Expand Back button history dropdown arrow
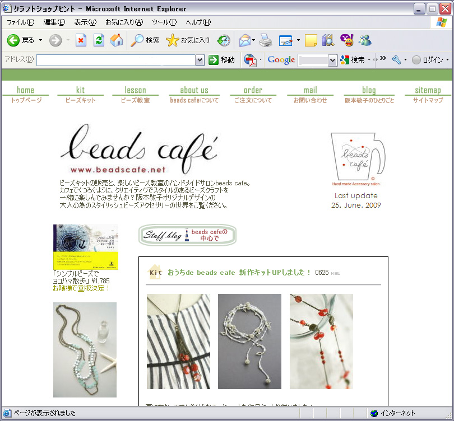Screen dimensions: 454x421 point(40,40)
